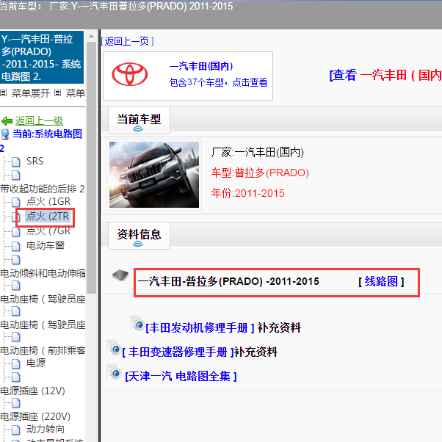The height and width of the screenshot is (442, 442).
Task: Open 一汽丰田(国内) brand link
Action: [x=201, y=66]
